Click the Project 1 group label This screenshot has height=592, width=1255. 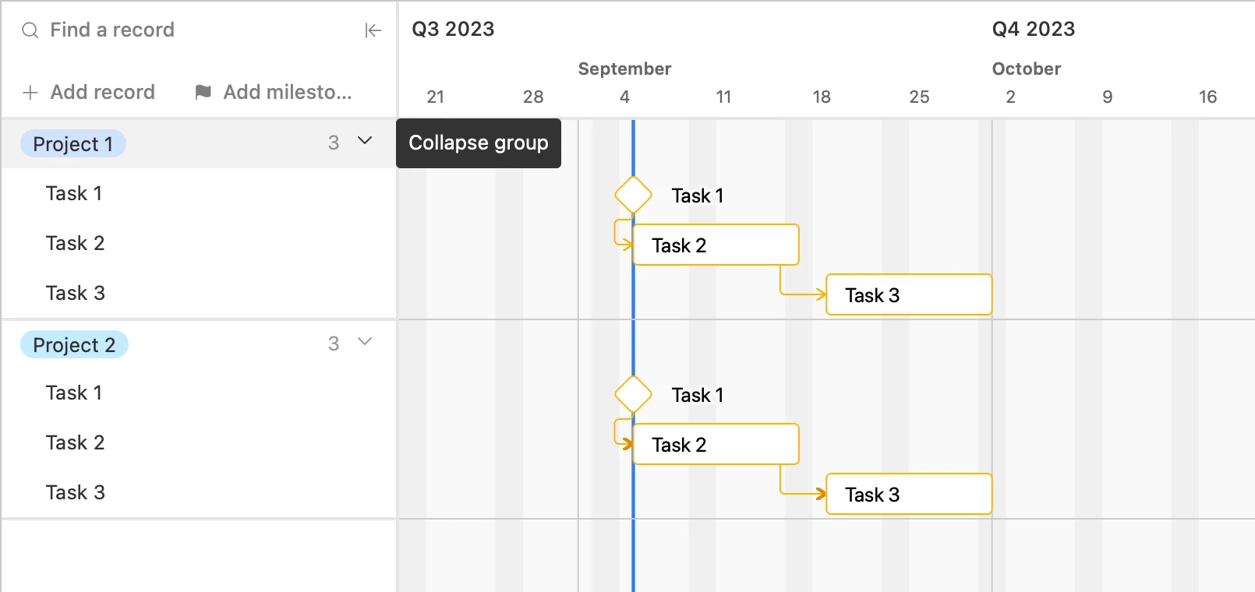73,144
